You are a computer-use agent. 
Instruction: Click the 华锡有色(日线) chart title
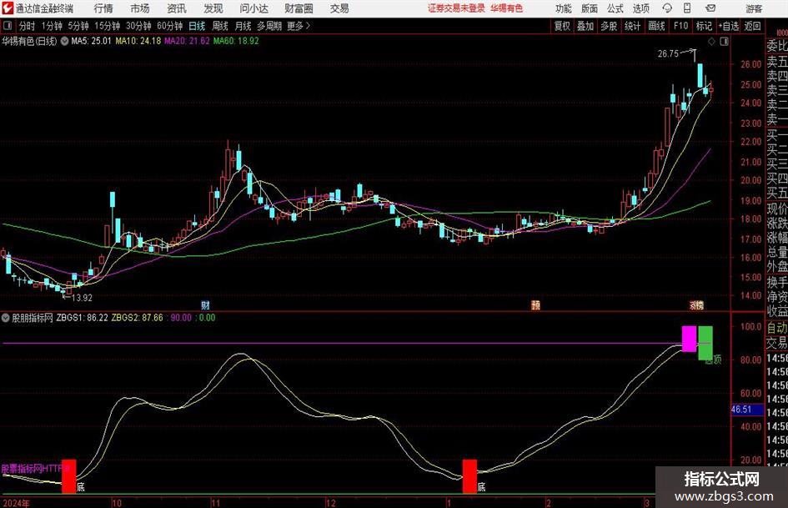[29, 41]
